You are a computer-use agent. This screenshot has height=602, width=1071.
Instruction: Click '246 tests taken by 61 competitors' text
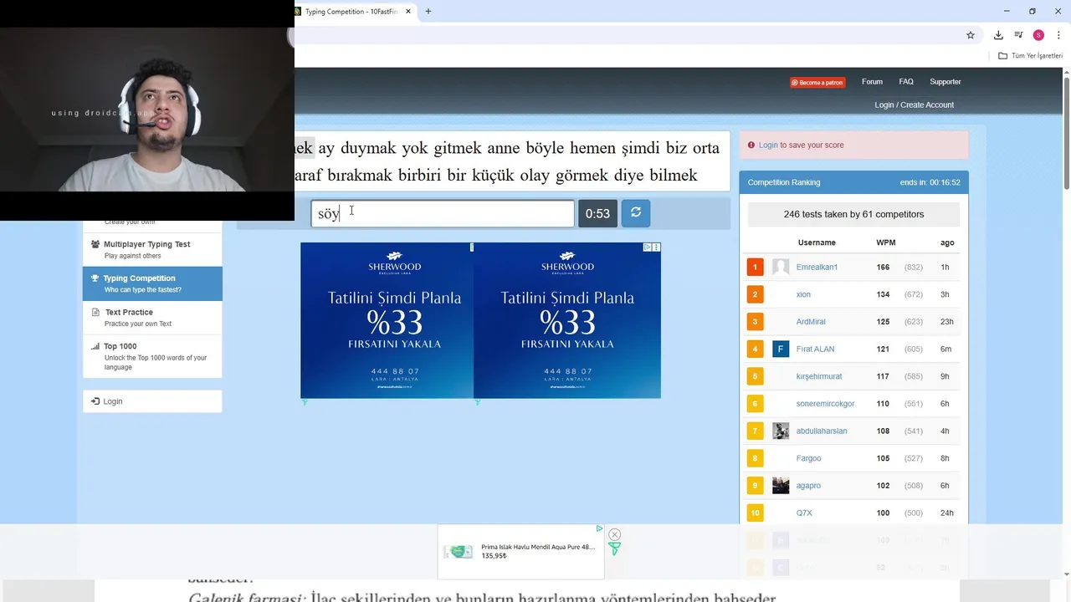(x=853, y=214)
